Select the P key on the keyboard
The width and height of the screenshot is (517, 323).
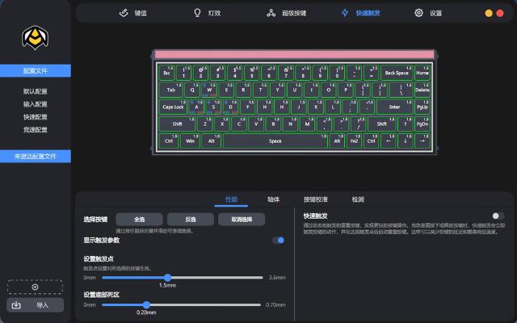pyautogui.click(x=346, y=90)
